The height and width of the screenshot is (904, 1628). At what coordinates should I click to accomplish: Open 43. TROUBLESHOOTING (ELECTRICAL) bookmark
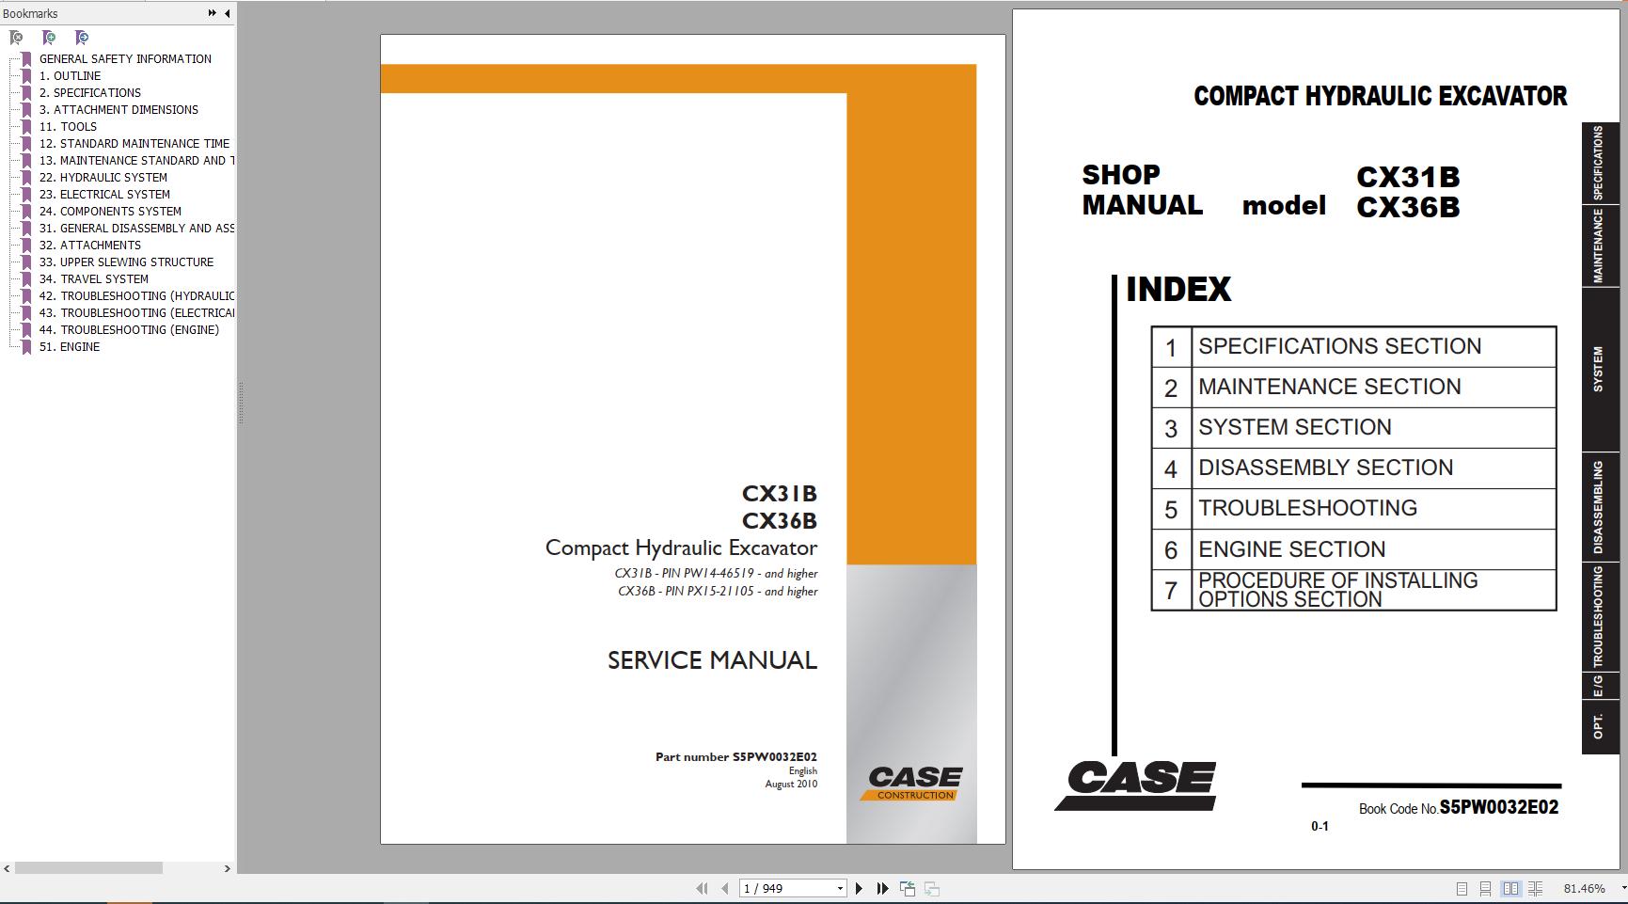point(136,312)
